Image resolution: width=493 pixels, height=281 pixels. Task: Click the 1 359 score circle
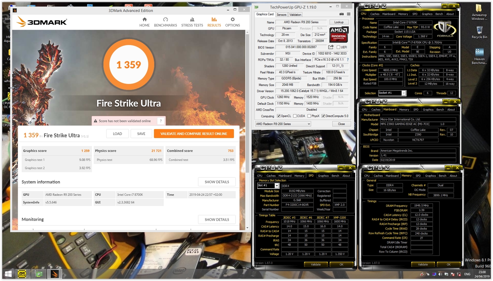point(129,65)
